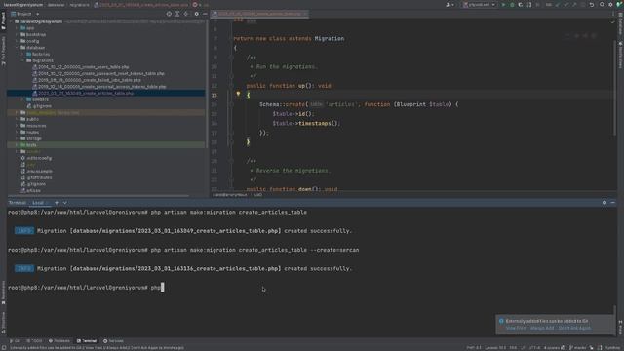The image size is (624, 351).
Task: Add a new terminal session with plus icon
Action: (x=57, y=203)
